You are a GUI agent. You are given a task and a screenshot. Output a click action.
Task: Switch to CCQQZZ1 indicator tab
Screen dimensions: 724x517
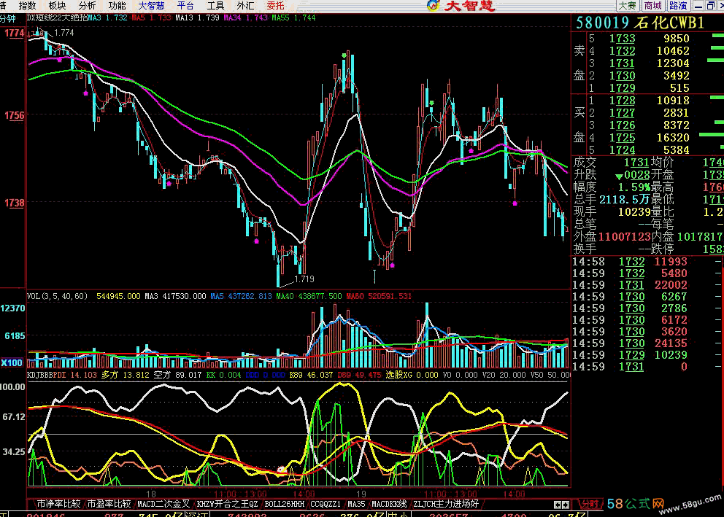coord(326,504)
